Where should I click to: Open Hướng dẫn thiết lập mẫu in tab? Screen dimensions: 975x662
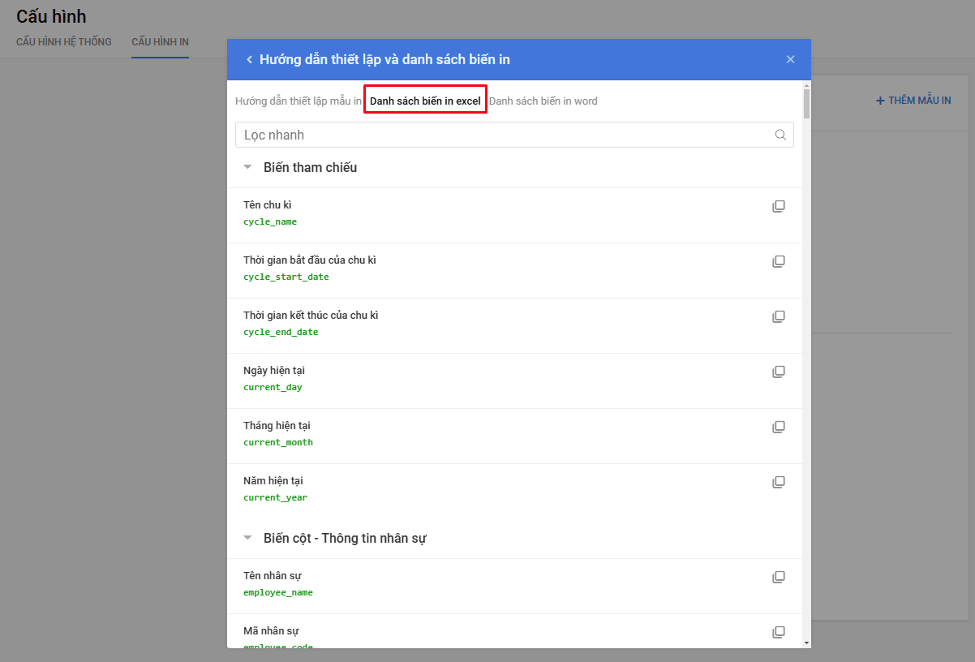point(299,101)
